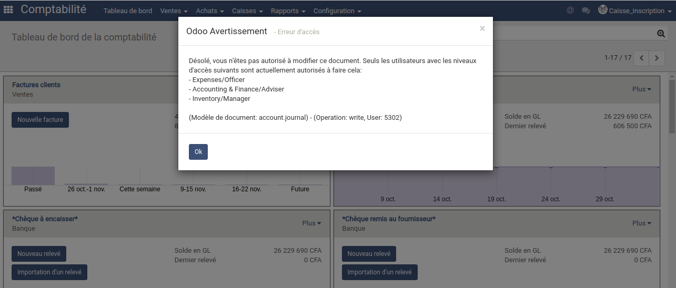The image size is (676, 288).
Task: Open the Configuration menu
Action: click(337, 11)
